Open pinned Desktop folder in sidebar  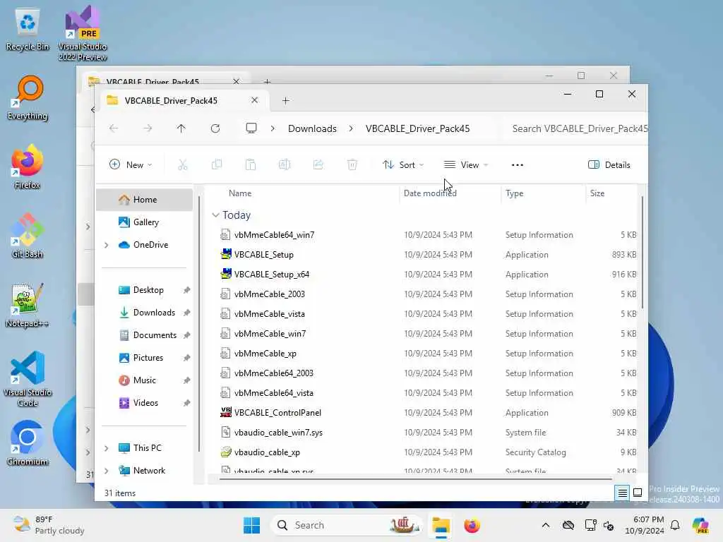(148, 290)
